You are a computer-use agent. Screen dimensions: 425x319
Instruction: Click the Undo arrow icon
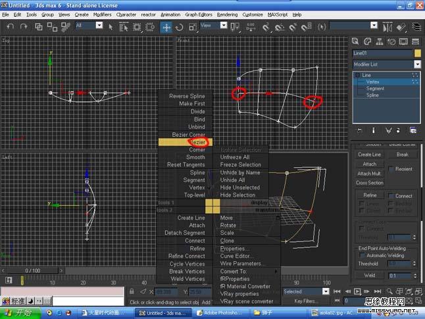coord(11,26)
